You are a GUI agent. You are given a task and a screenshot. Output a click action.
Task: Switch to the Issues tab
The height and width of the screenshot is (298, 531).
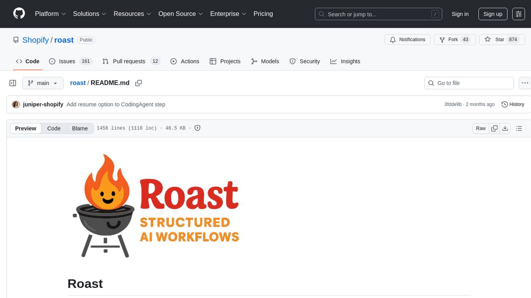(x=70, y=61)
